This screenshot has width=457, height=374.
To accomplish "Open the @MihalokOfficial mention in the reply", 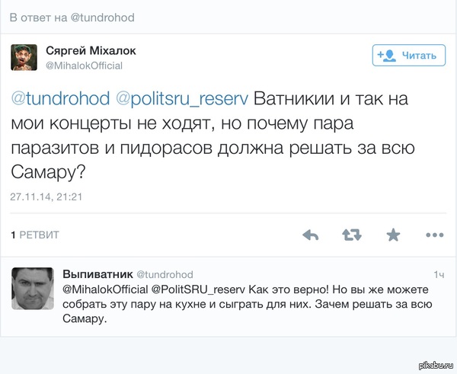I will pyautogui.click(x=105, y=290).
